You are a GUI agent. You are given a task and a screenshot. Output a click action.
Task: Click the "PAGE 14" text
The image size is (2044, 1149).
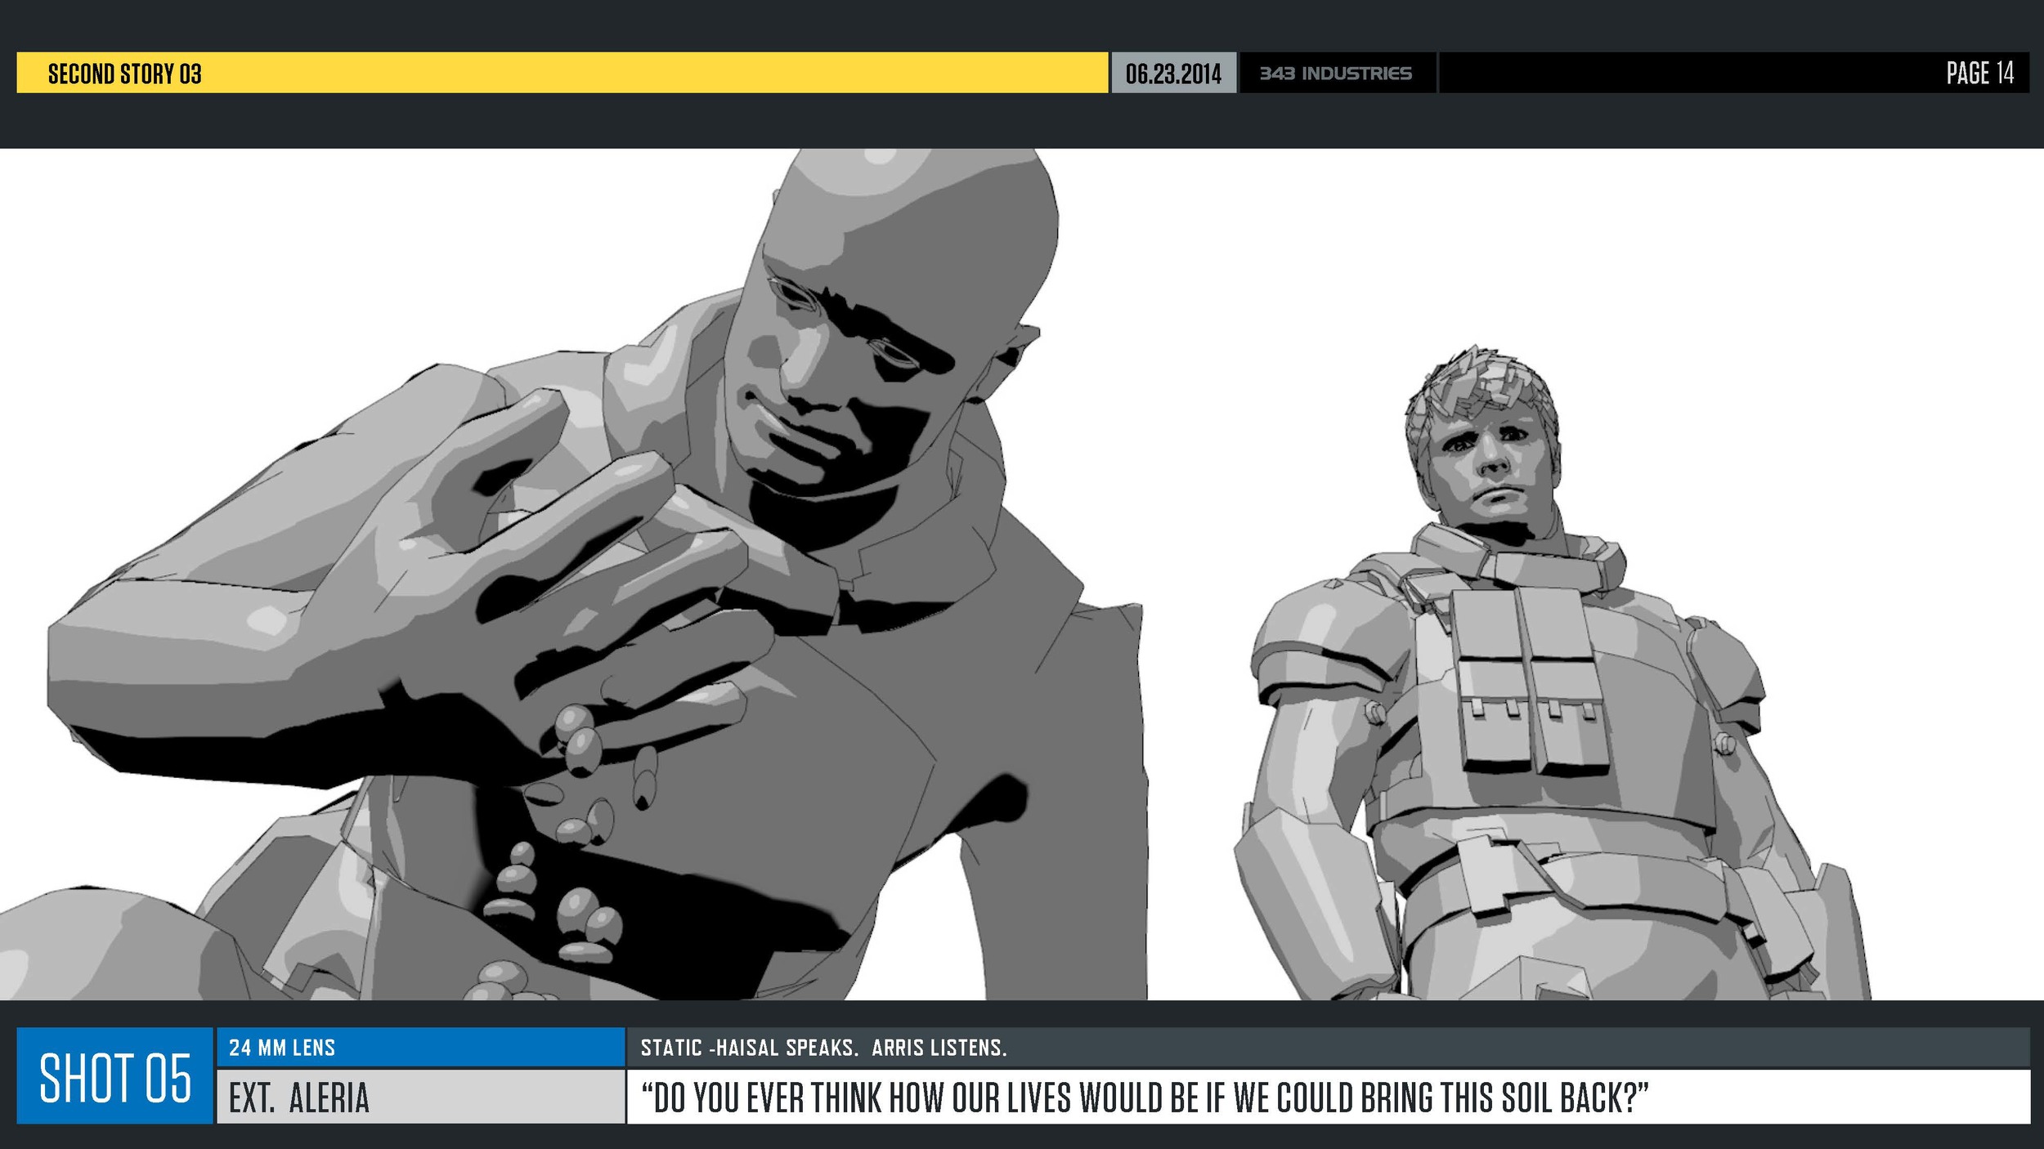tap(1979, 74)
